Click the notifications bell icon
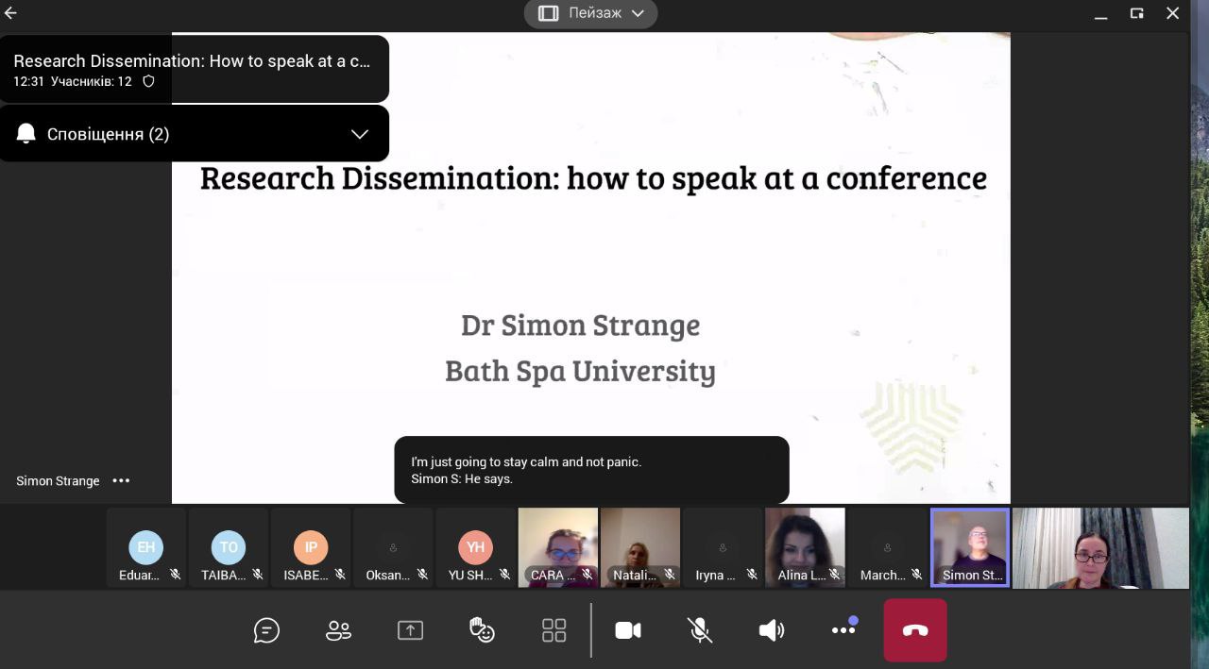1209x669 pixels. click(x=26, y=134)
